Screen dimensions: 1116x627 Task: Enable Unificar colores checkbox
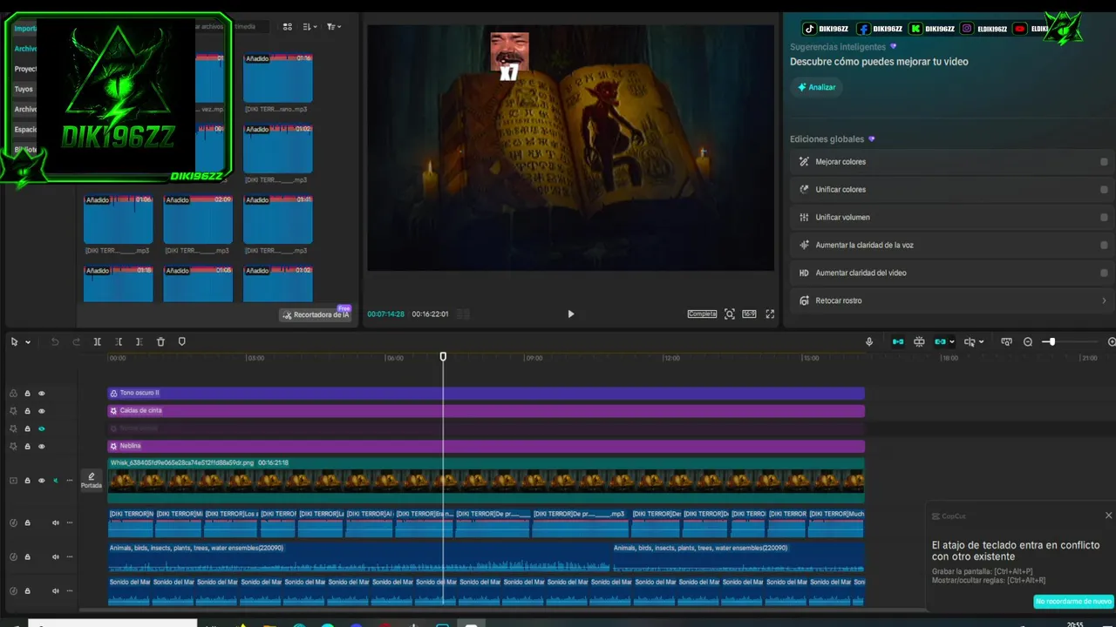point(1104,190)
